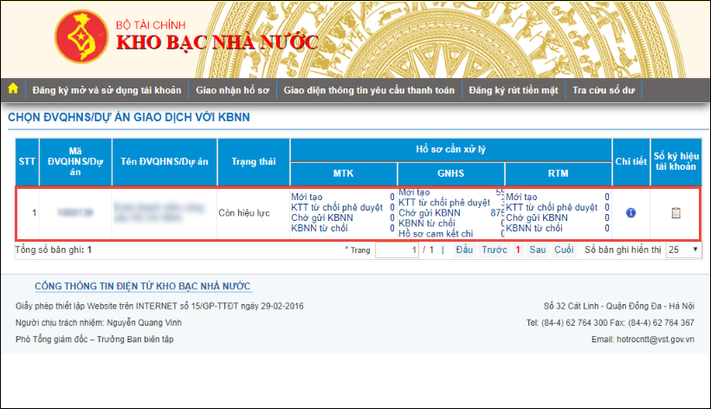The width and height of the screenshot is (711, 409).
Task: Go to first page with Đầu
Action: (x=463, y=250)
